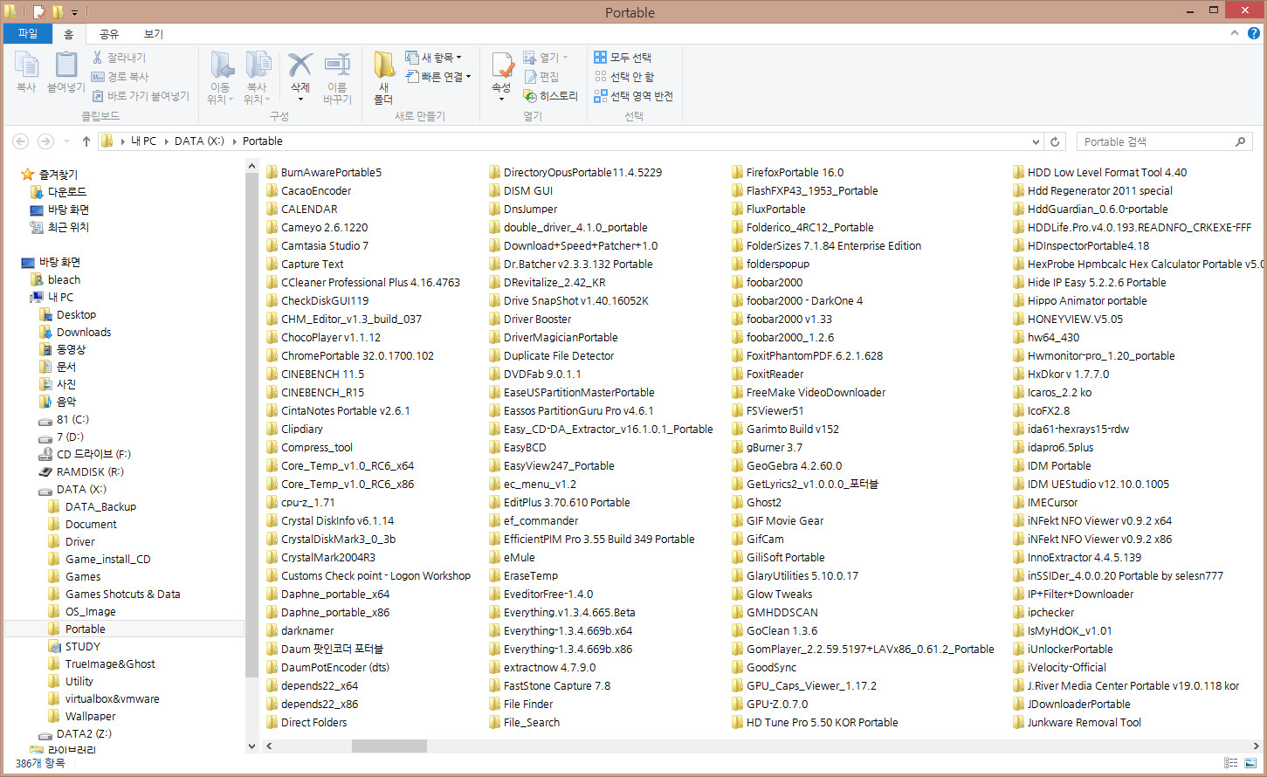Click the Help question mark icon
This screenshot has width=1267, height=777.
pos(1254,33)
